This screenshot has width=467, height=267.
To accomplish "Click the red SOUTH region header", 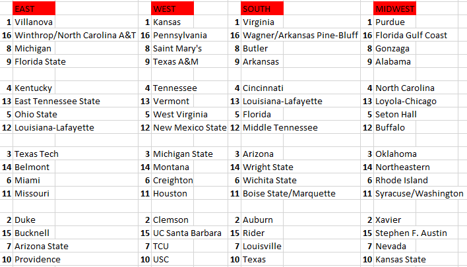I will click(x=262, y=9).
